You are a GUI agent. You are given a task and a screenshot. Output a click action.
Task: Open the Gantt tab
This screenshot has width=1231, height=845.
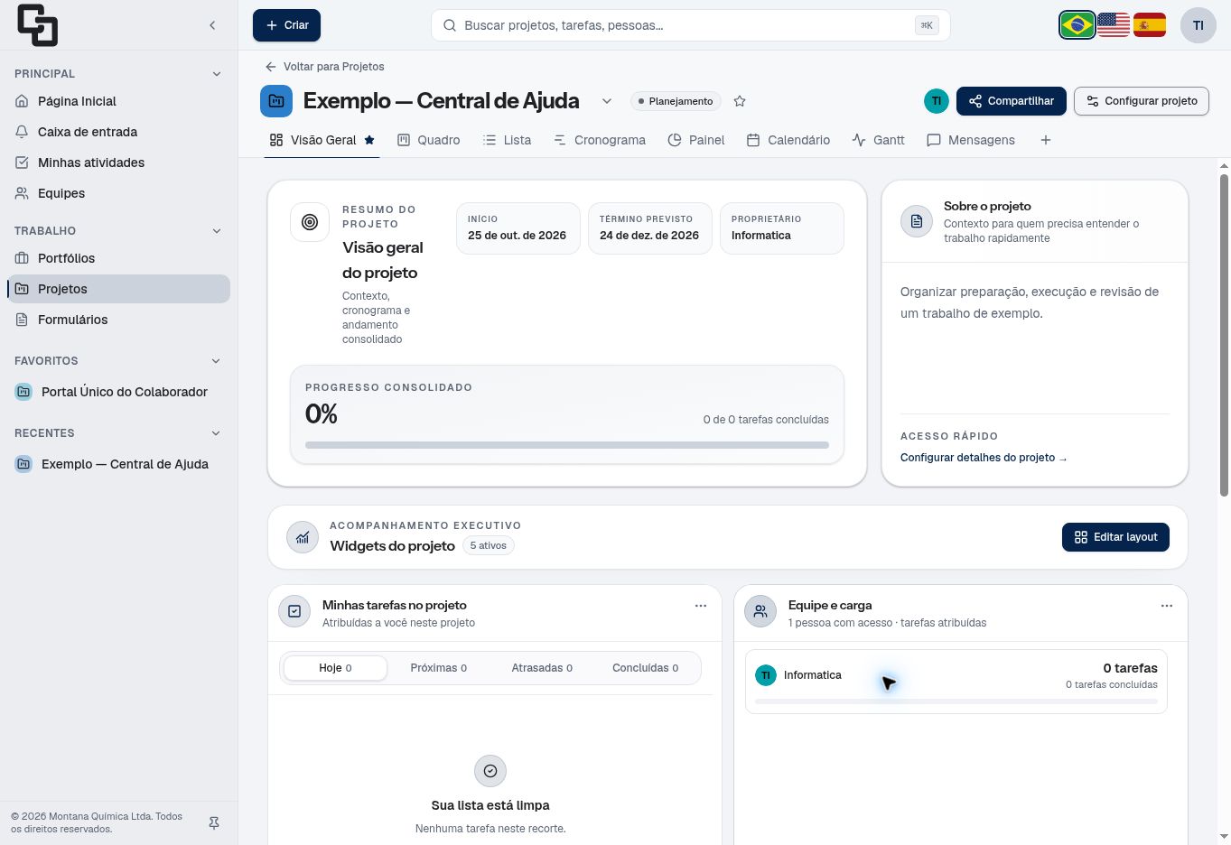click(879, 140)
